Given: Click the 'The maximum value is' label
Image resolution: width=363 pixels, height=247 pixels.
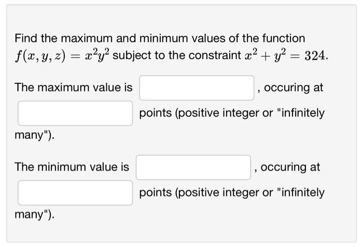Looking at the screenshot, I should [x=74, y=88].
